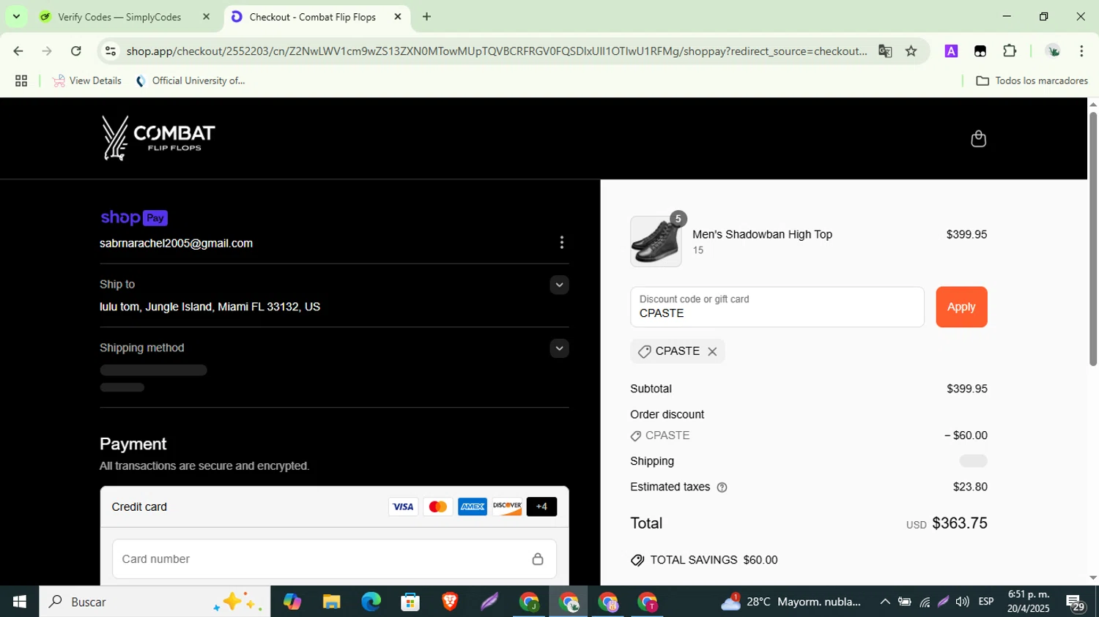Image resolution: width=1099 pixels, height=617 pixels.
Task: Click the address bar URL
Action: click(x=496, y=51)
